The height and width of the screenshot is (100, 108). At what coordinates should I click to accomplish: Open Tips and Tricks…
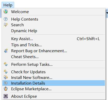(26, 45)
